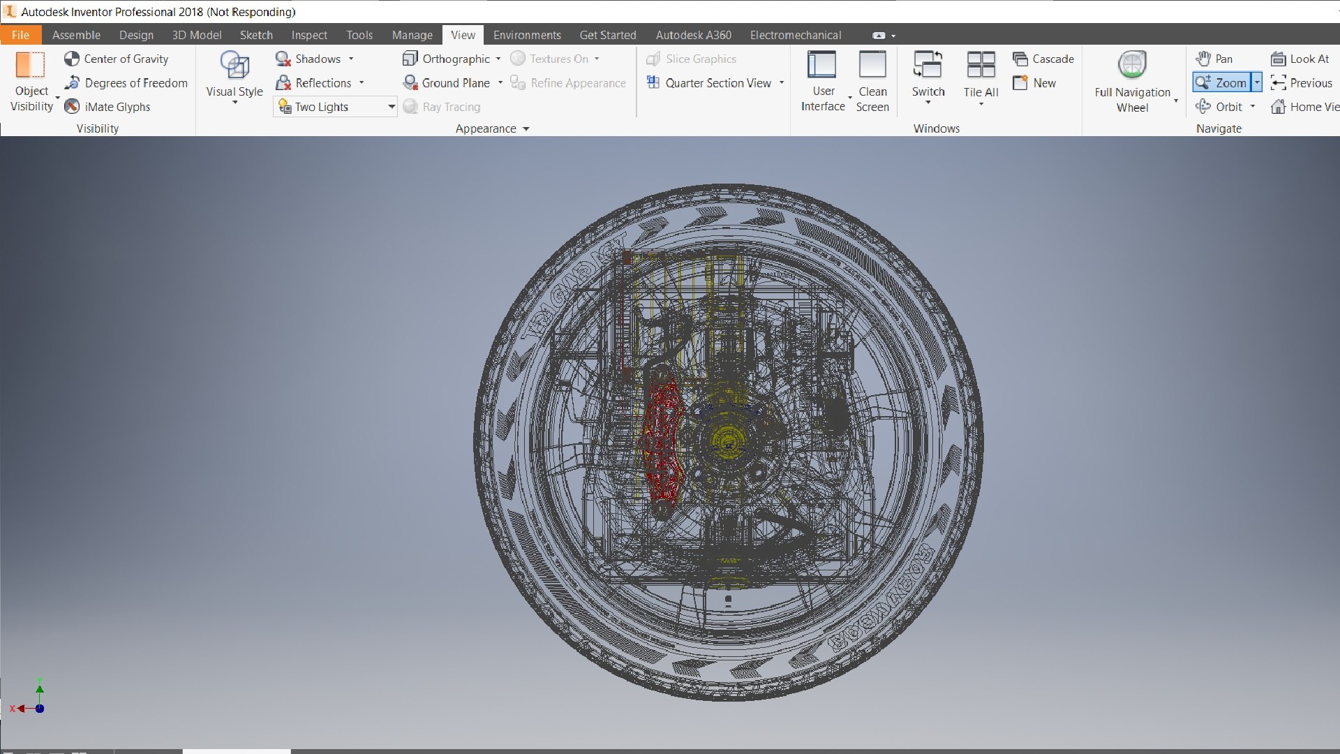
Task: Expand the Reflections dropdown arrow
Action: pos(362,82)
